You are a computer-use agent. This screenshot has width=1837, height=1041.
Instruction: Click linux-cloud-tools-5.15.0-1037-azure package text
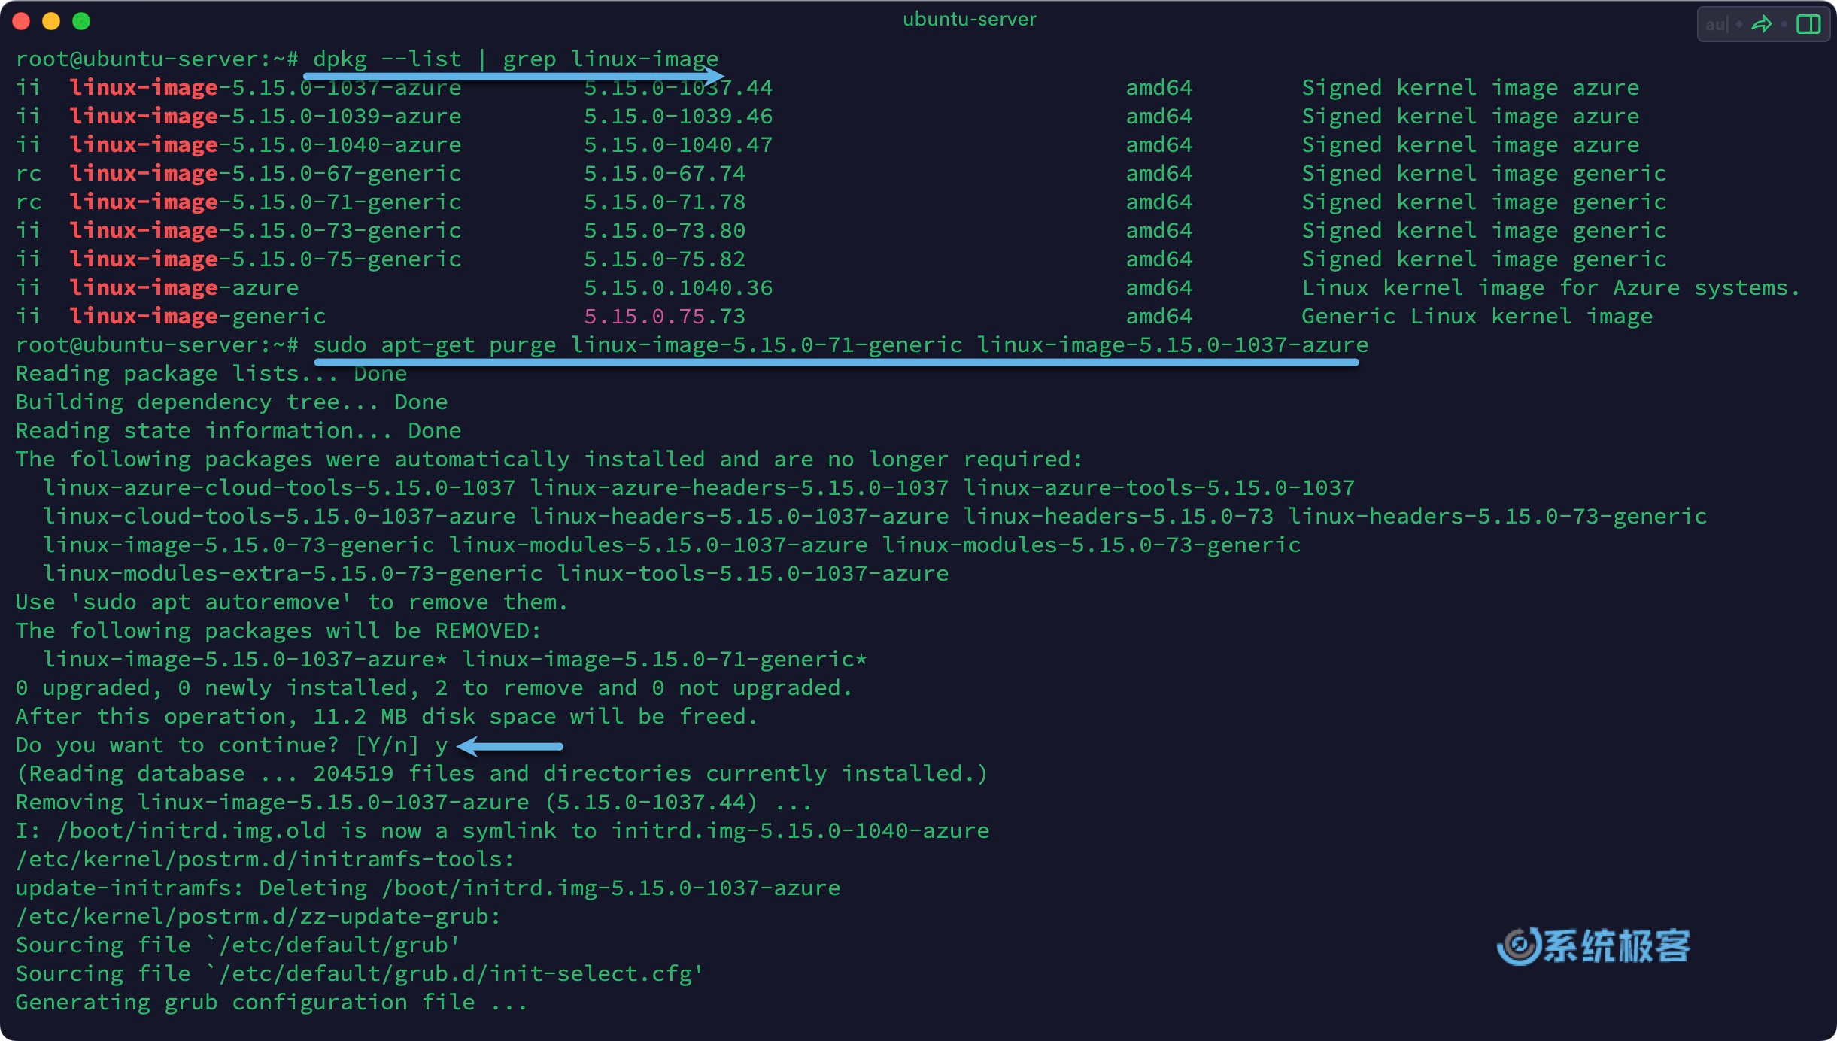coord(279,517)
